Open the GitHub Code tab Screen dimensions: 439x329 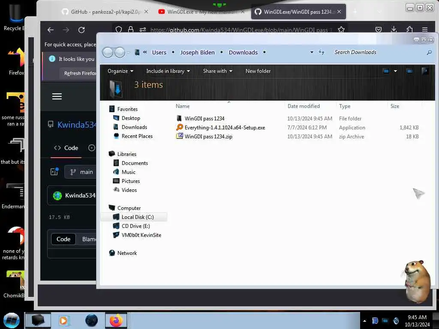66,148
